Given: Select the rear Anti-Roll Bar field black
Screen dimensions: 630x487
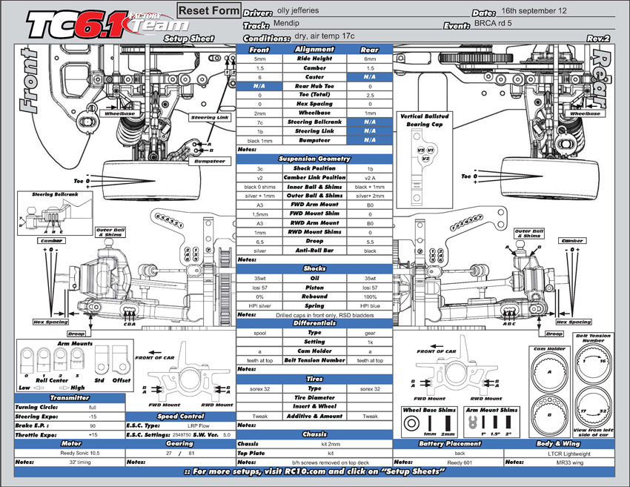Looking at the screenshot, I should tap(370, 251).
